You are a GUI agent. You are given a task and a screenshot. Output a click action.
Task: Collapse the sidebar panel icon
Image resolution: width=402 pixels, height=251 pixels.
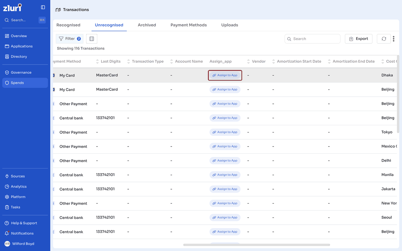click(43, 7)
